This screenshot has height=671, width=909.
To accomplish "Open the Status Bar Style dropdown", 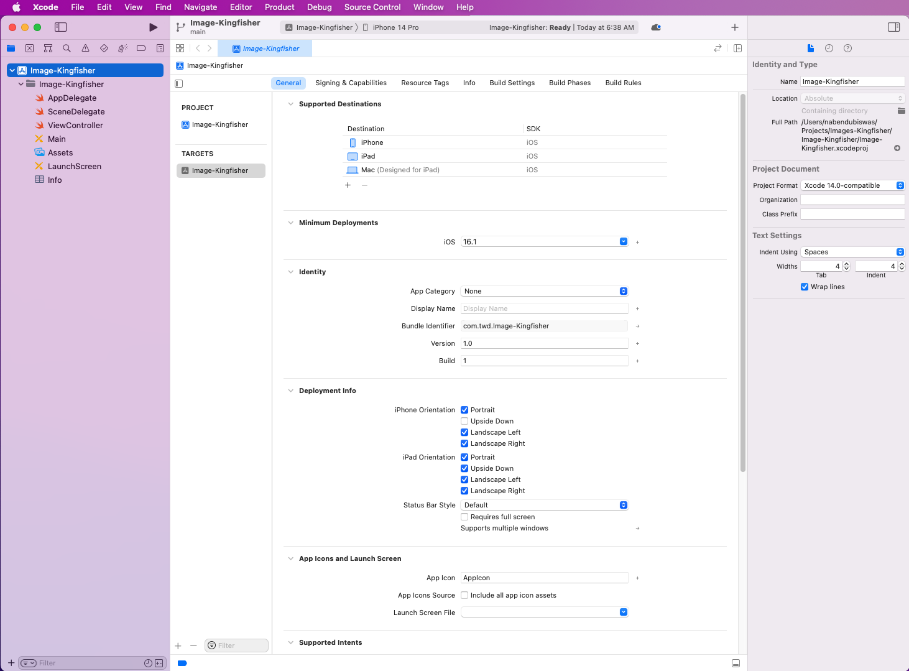I will pyautogui.click(x=545, y=505).
